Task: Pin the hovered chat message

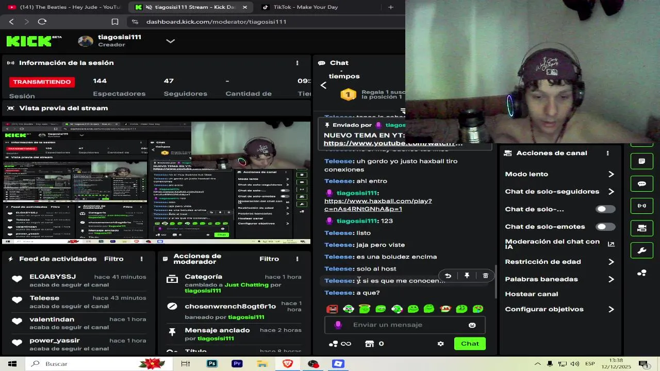Action: coord(467,276)
